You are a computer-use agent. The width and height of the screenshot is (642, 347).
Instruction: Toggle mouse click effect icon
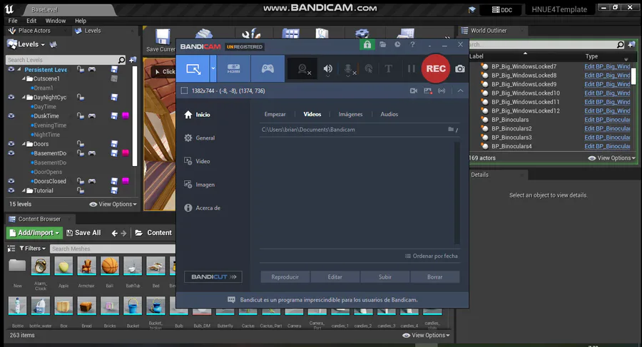coord(369,68)
